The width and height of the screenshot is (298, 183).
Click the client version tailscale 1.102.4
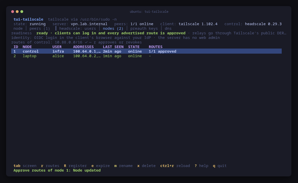click(x=198, y=24)
